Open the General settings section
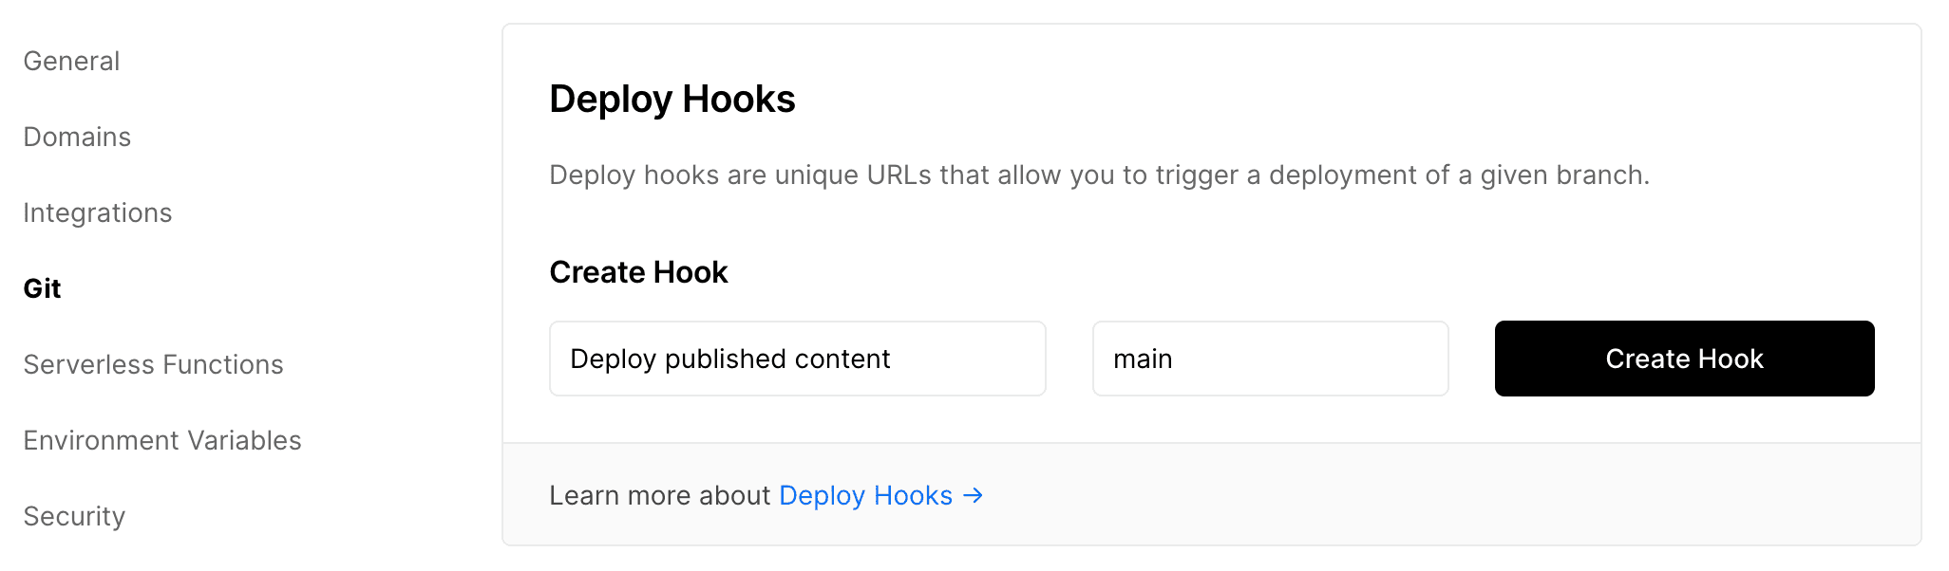1949x571 pixels. [x=71, y=61]
